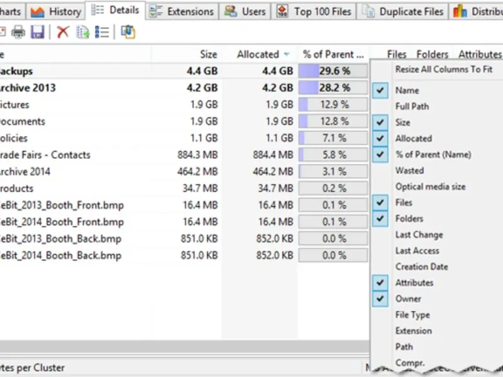This screenshot has width=503, height=377.
Task: Click the save floppy disk icon
Action: 38,32
